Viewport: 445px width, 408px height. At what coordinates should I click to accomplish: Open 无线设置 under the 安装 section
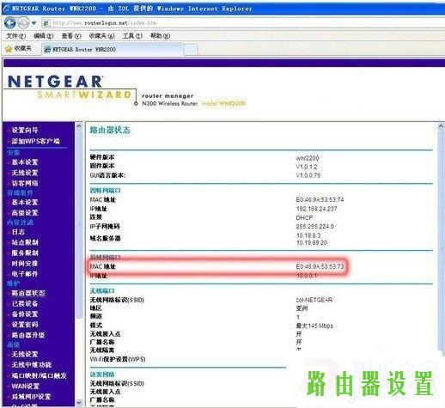[25, 173]
